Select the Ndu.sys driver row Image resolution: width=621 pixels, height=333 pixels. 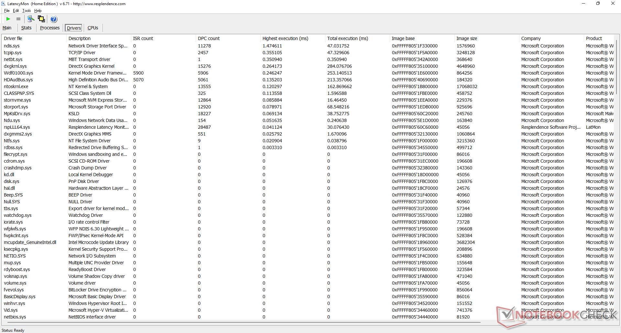308,120
